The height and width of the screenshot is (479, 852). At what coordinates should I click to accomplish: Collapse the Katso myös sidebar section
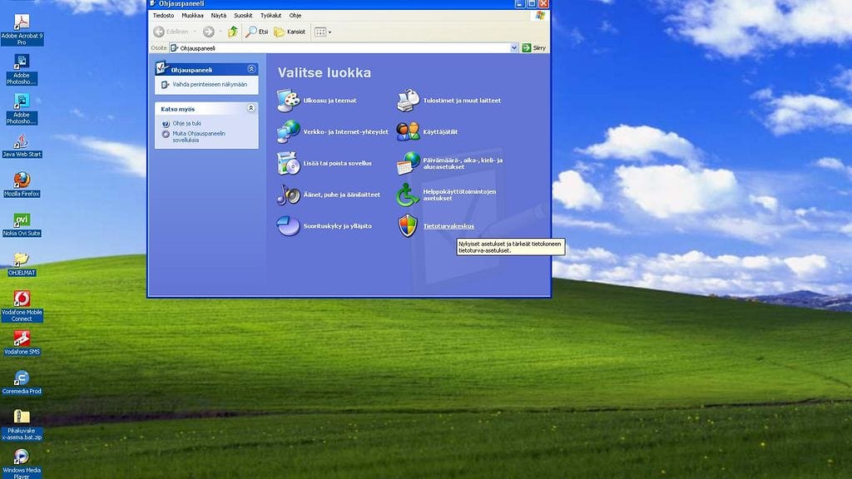click(251, 108)
